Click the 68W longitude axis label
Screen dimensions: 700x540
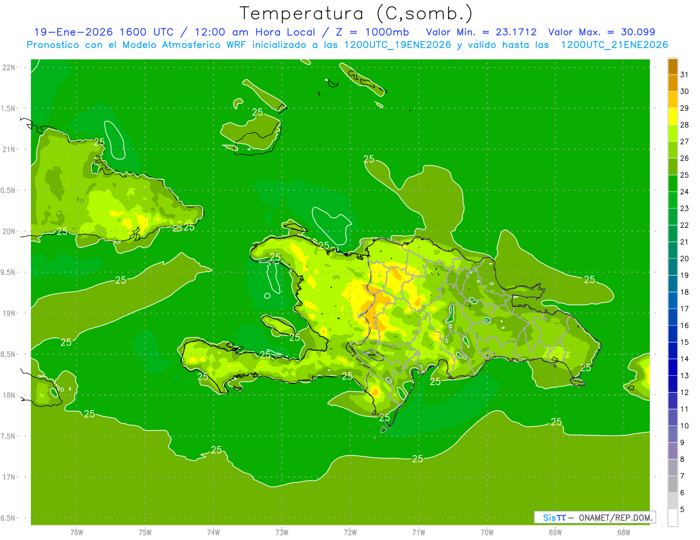(624, 532)
